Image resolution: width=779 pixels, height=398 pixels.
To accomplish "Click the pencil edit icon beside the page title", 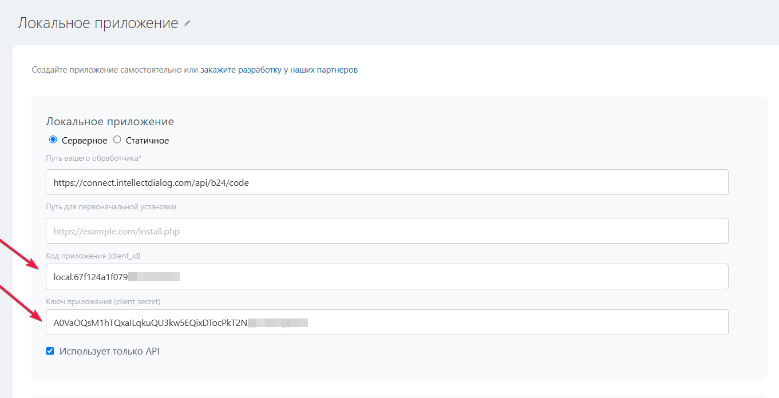I will 187,23.
